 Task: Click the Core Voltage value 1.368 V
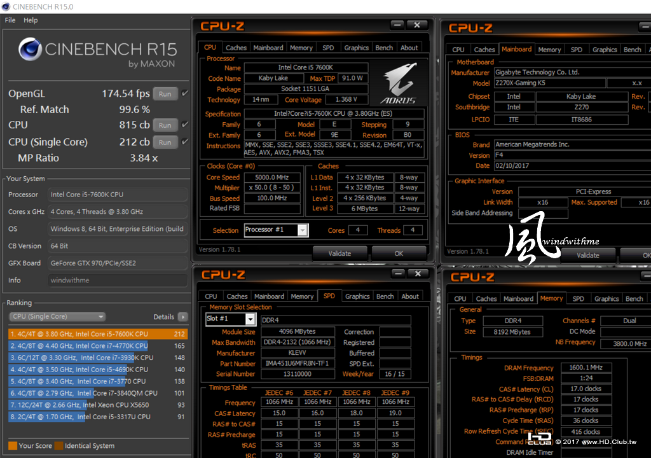[x=346, y=99]
